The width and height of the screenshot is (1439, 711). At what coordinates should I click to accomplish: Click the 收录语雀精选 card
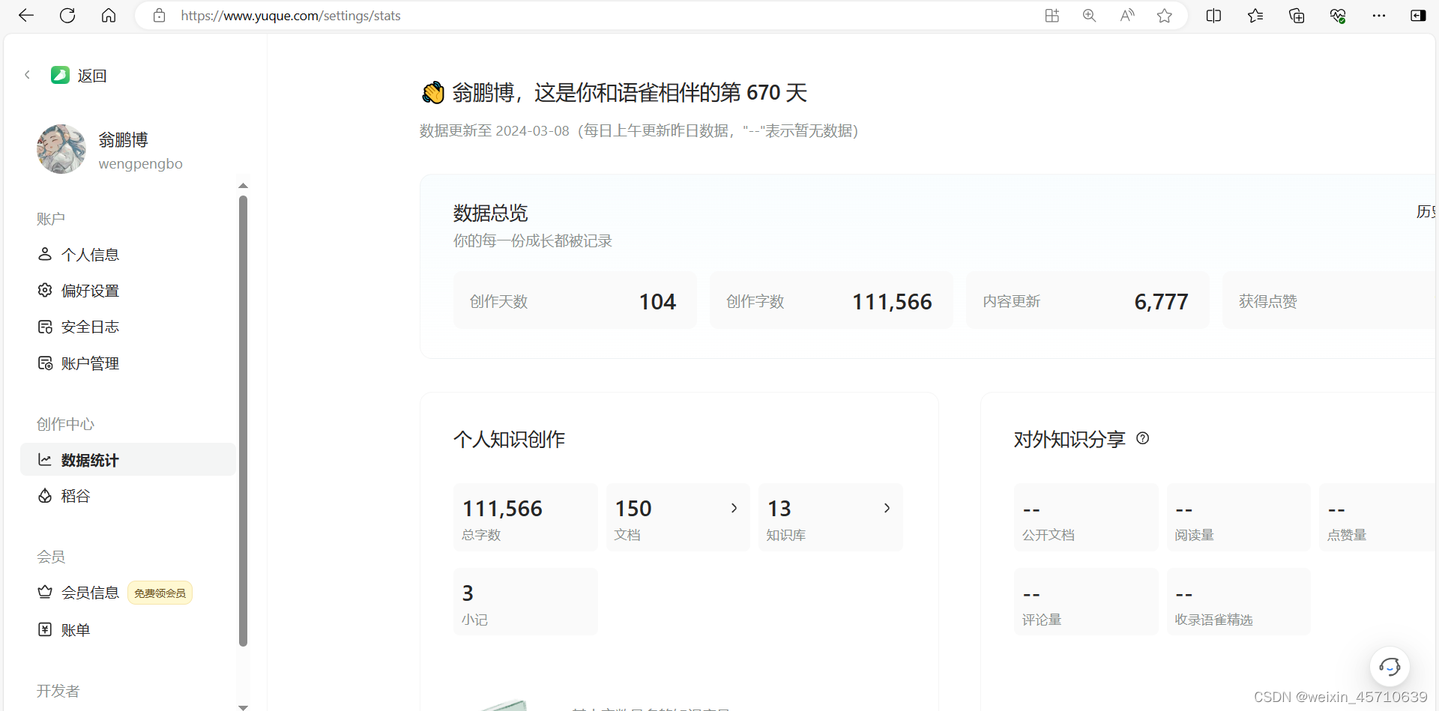[x=1239, y=602]
